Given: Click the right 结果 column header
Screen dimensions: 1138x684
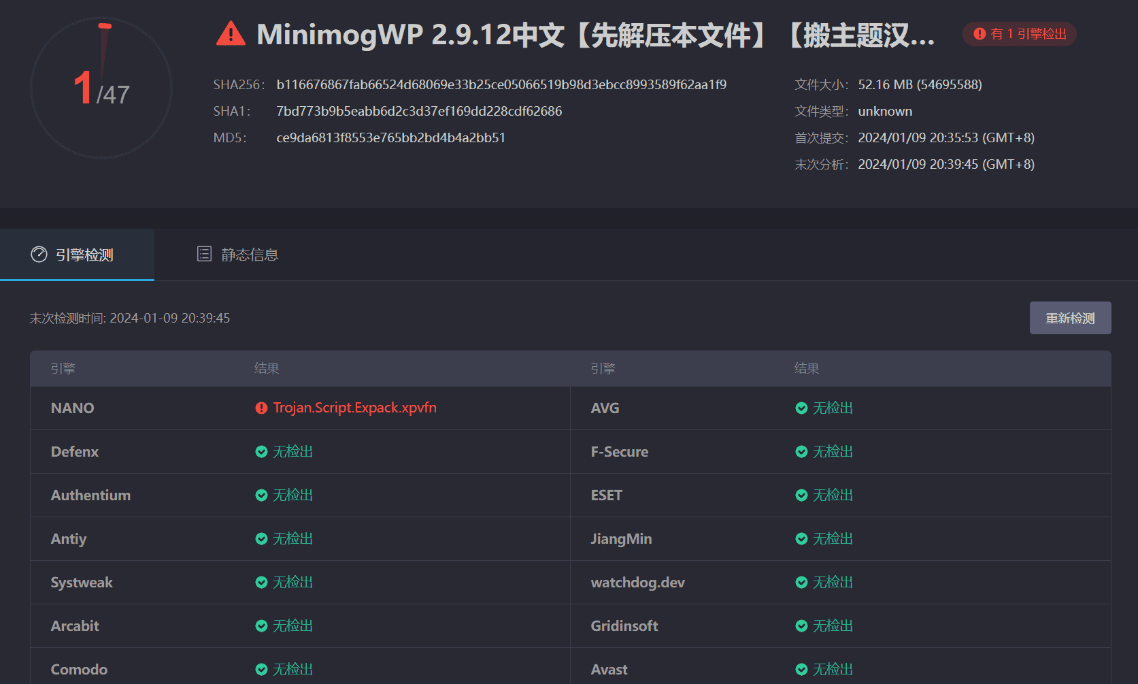Looking at the screenshot, I should tap(807, 368).
